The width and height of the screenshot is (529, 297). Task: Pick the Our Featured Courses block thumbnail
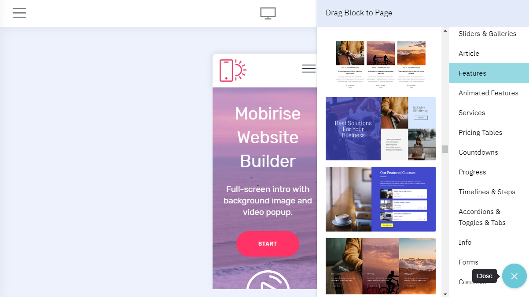[381, 199]
